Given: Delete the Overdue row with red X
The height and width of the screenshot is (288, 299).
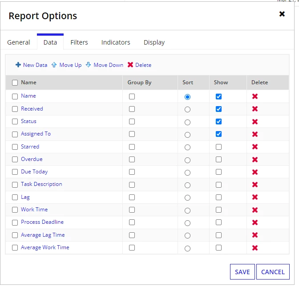Looking at the screenshot, I should (x=255, y=160).
